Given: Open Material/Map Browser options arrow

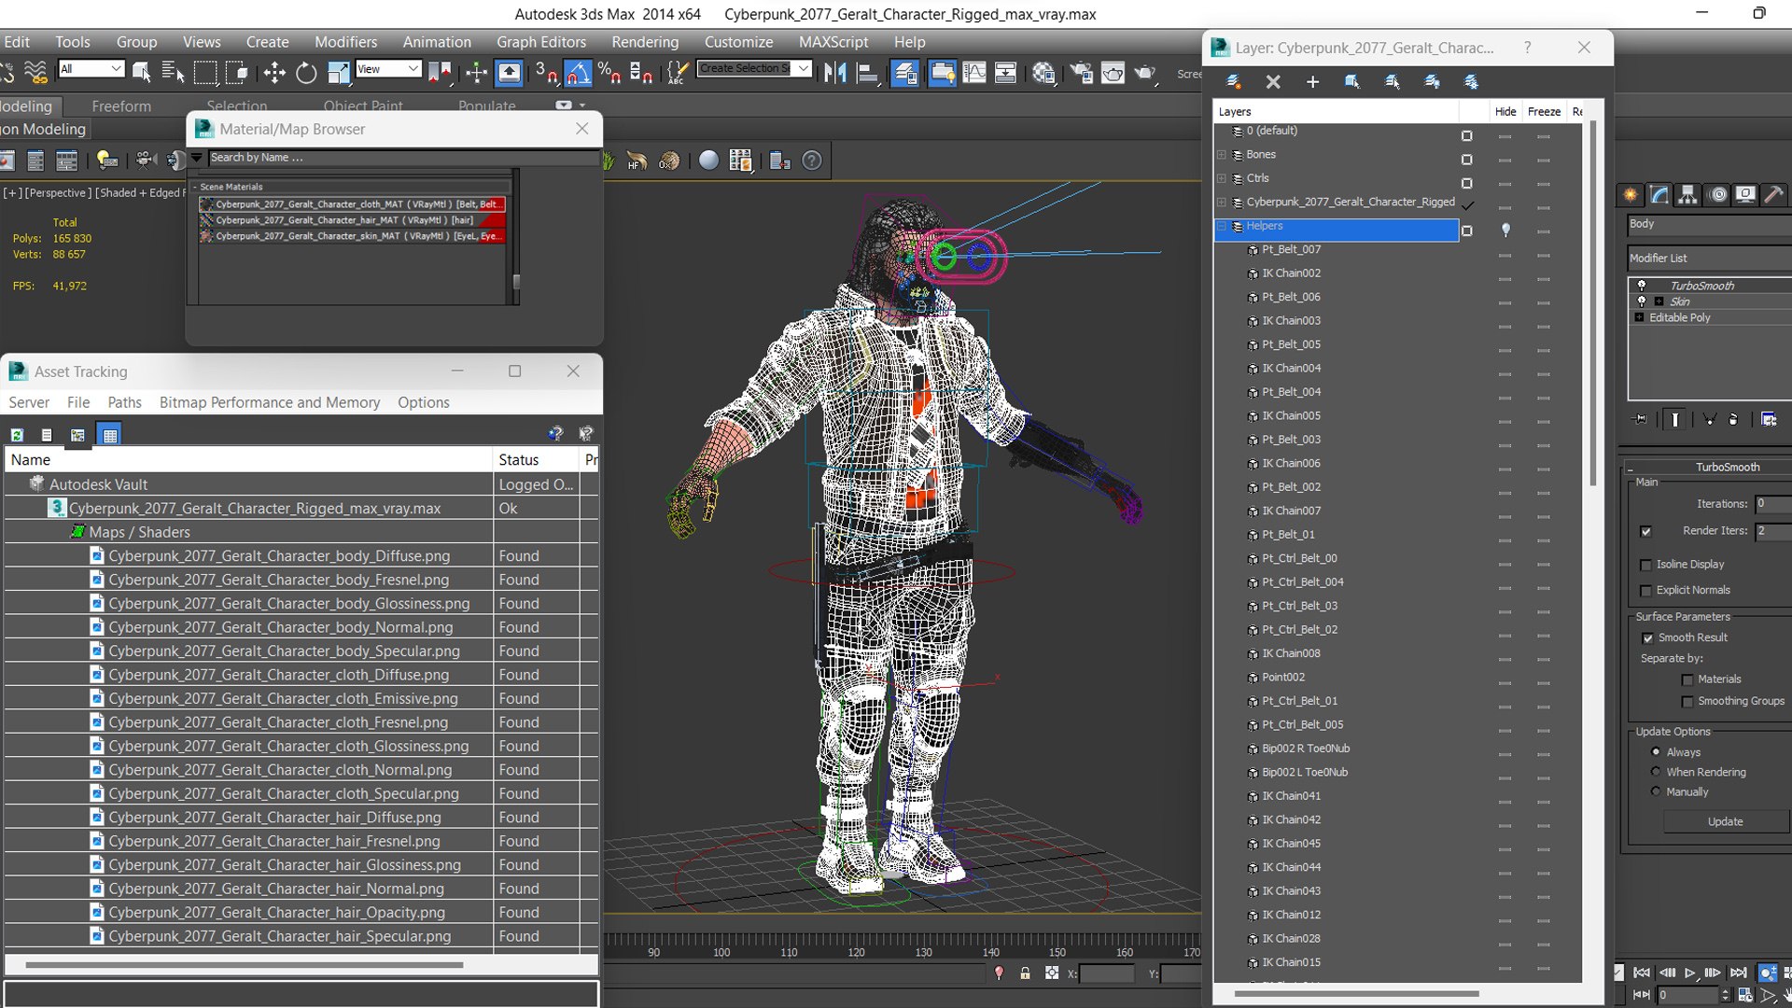Looking at the screenshot, I should (196, 158).
